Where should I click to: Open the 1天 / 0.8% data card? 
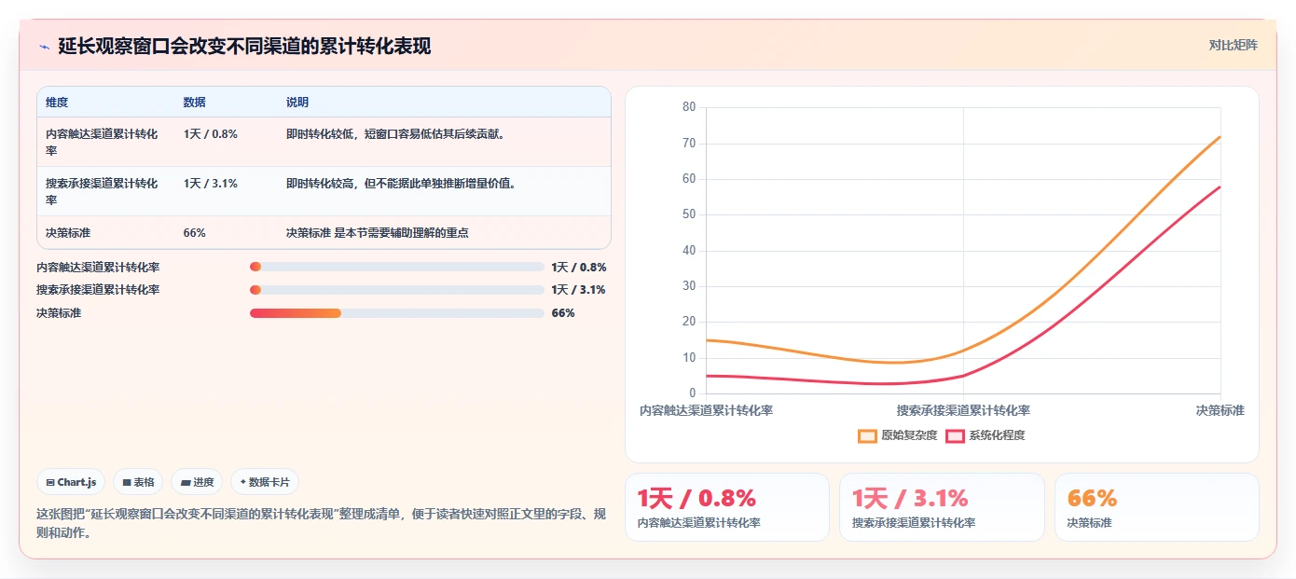click(x=727, y=507)
